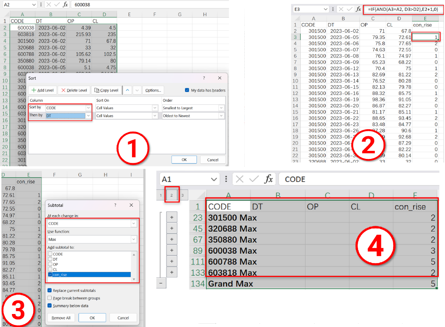Click the cancel X icon beside A1 formula bar
This screenshot has width=445, height=327.
tap(240, 179)
